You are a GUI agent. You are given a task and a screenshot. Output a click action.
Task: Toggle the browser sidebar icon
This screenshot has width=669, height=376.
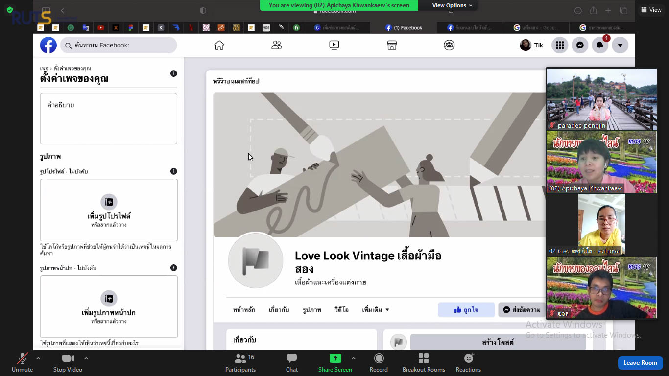[x=46, y=10]
